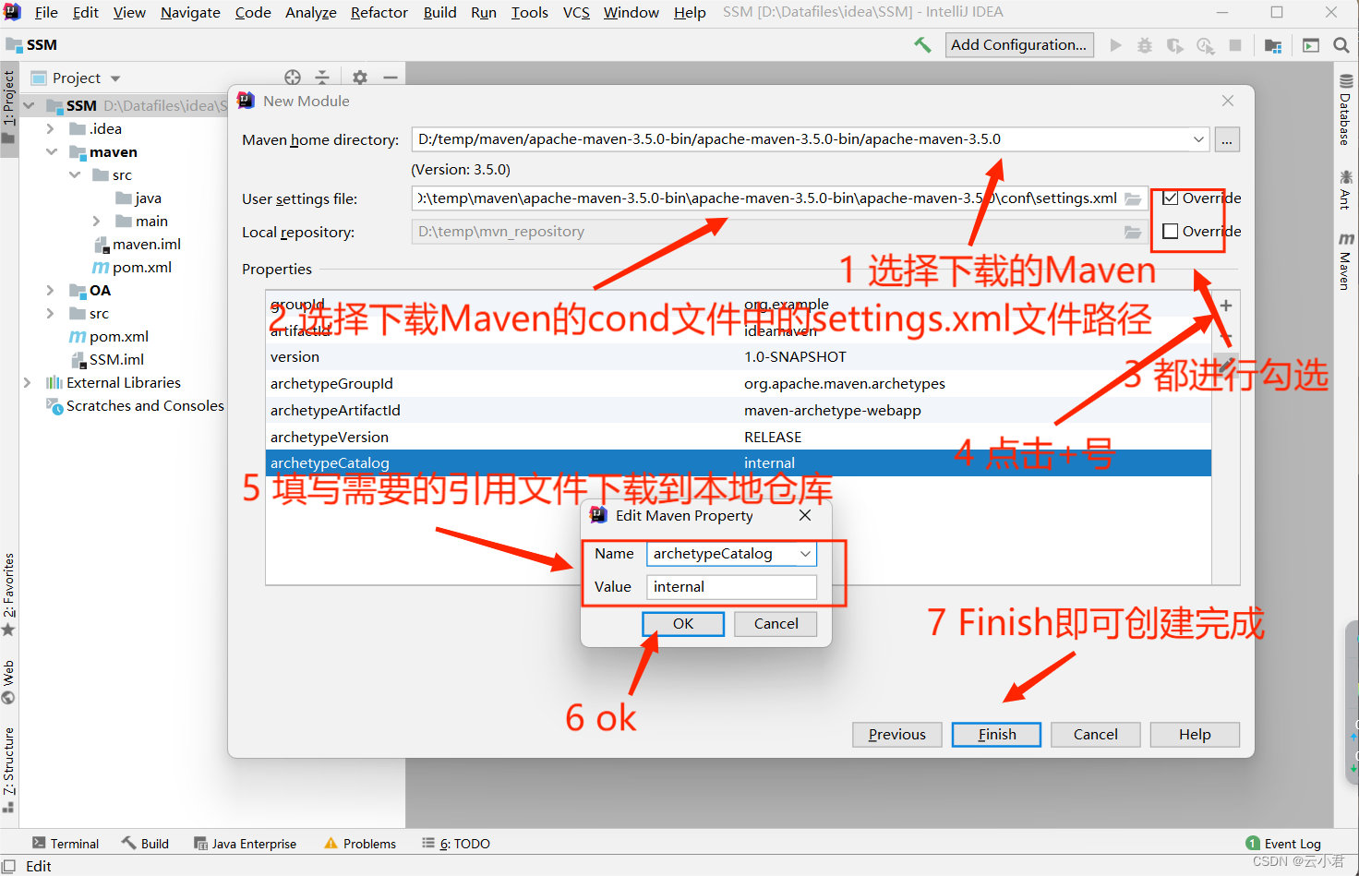This screenshot has height=876, width=1359.
Task: Open the Maven tool window
Action: 1345,261
